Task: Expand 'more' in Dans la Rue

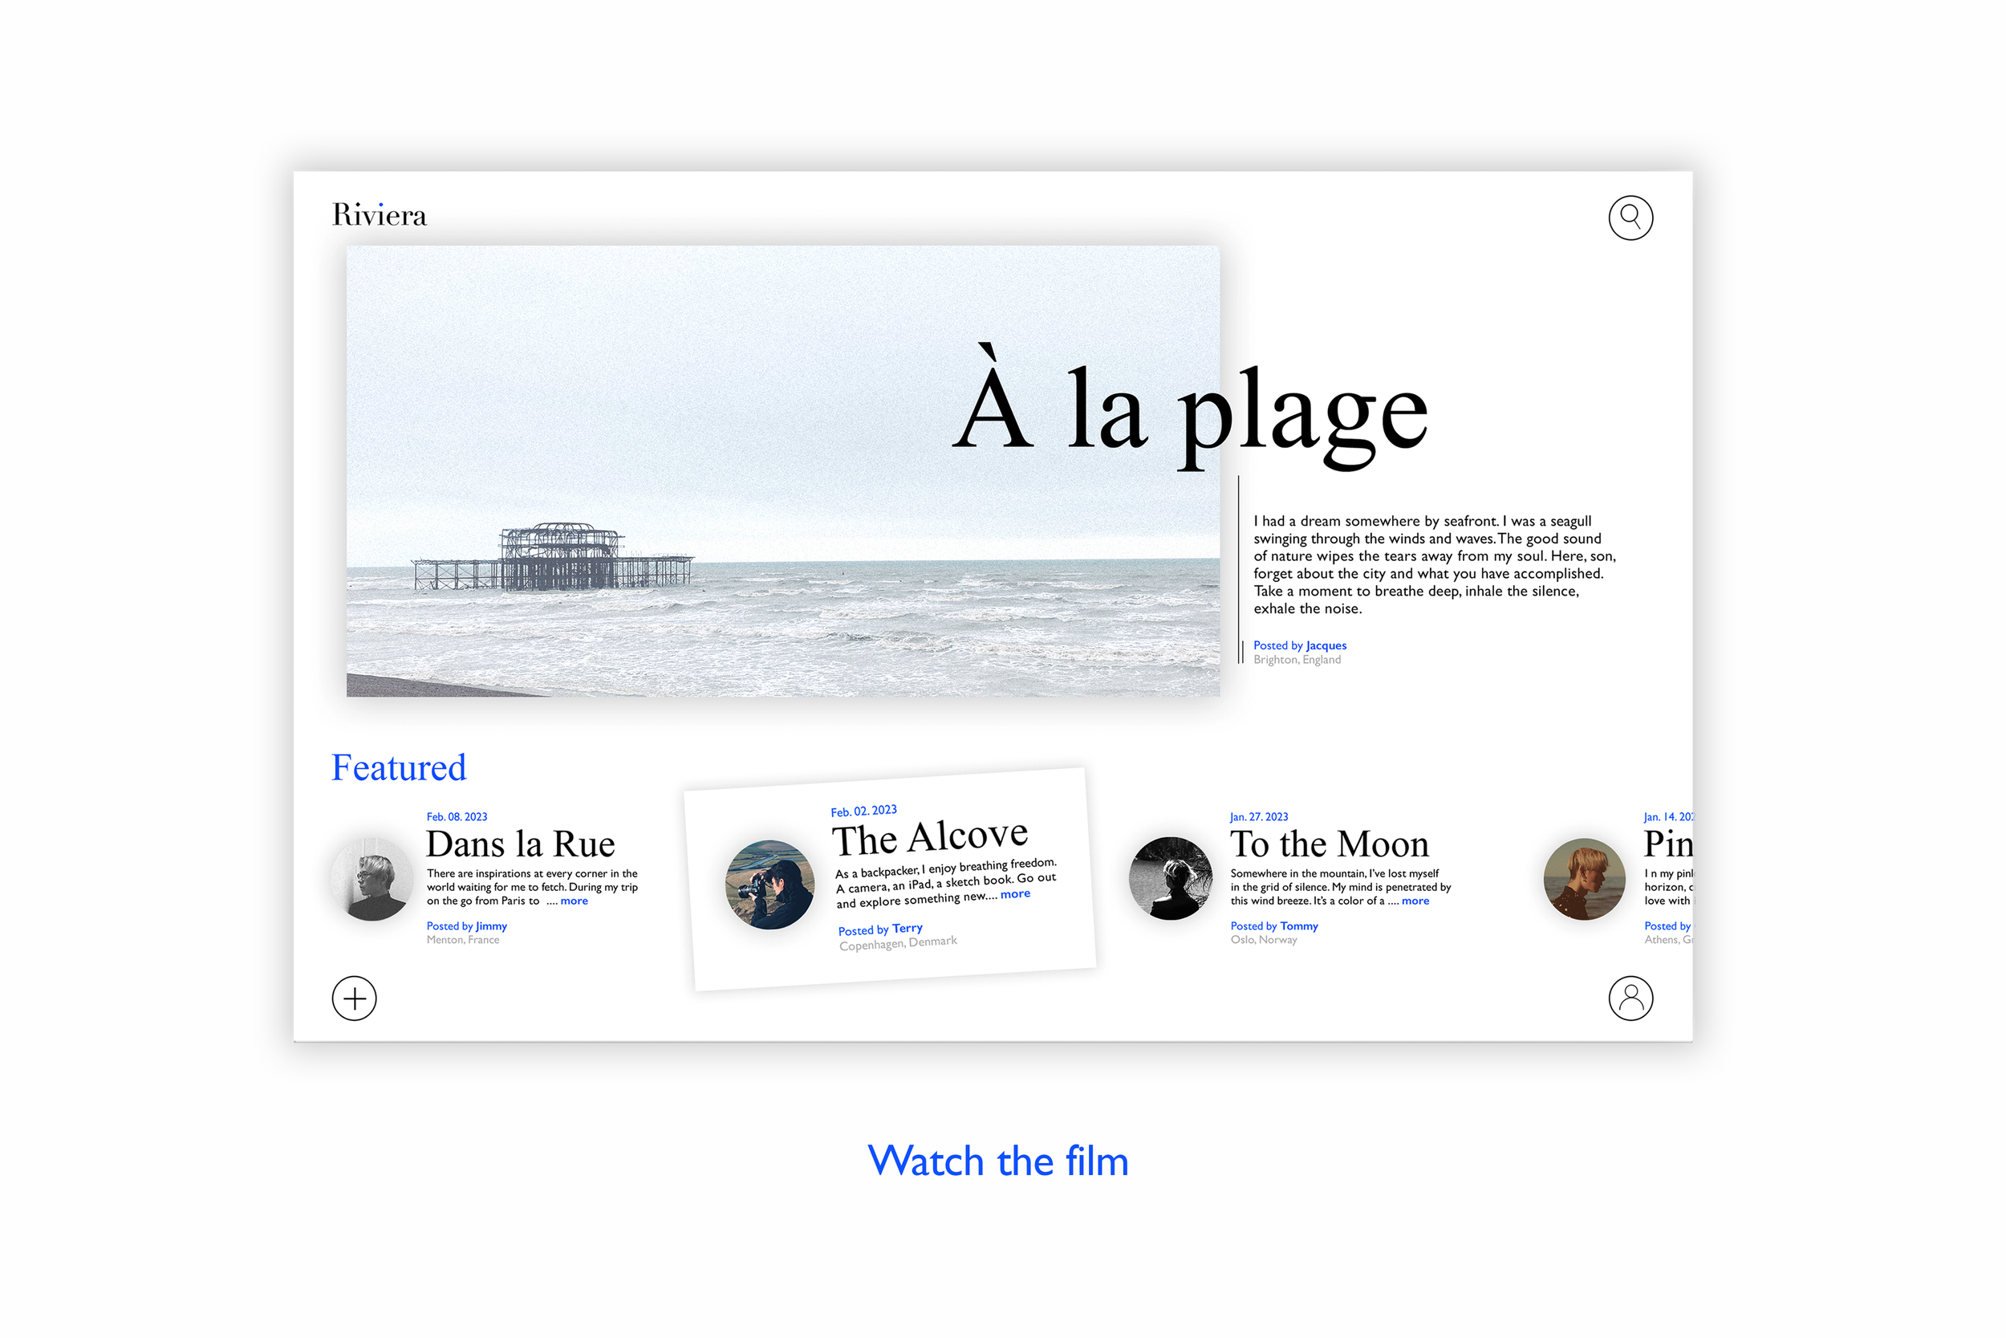Action: (x=574, y=901)
